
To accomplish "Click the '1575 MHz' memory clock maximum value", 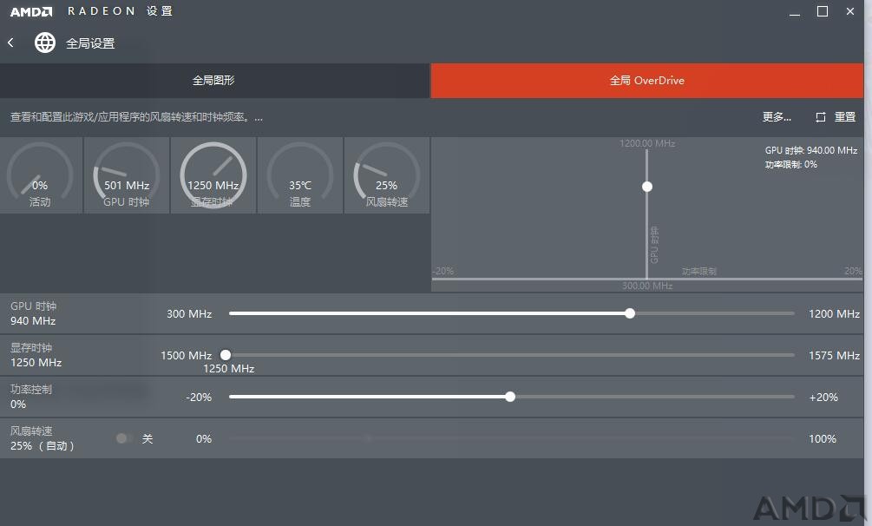I will point(834,356).
